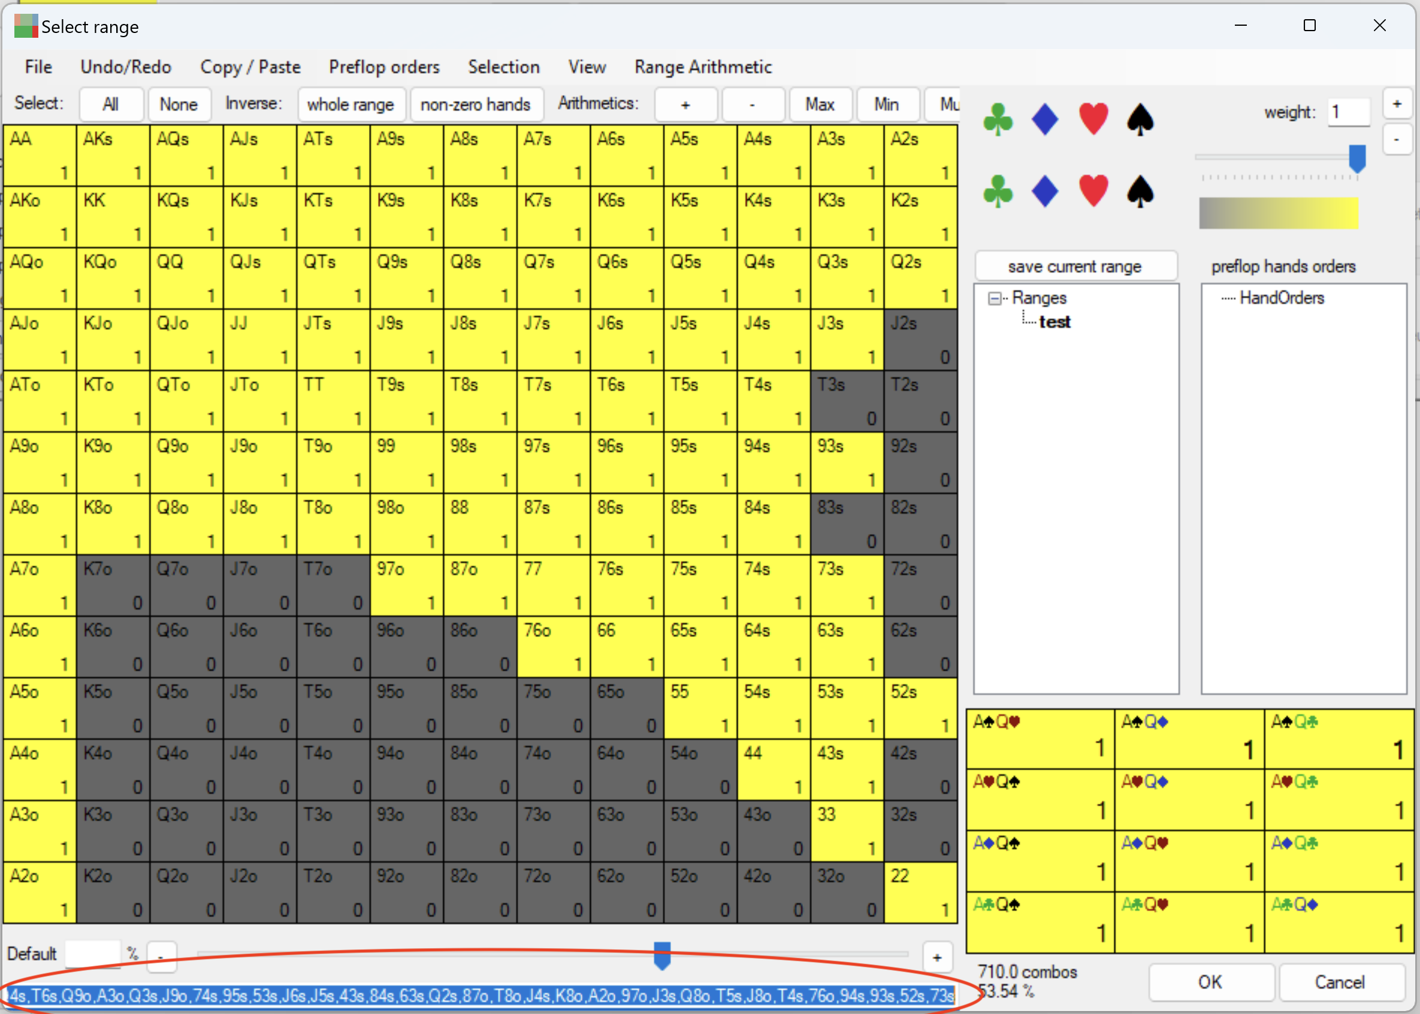Confirm with the OK button

1210,982
